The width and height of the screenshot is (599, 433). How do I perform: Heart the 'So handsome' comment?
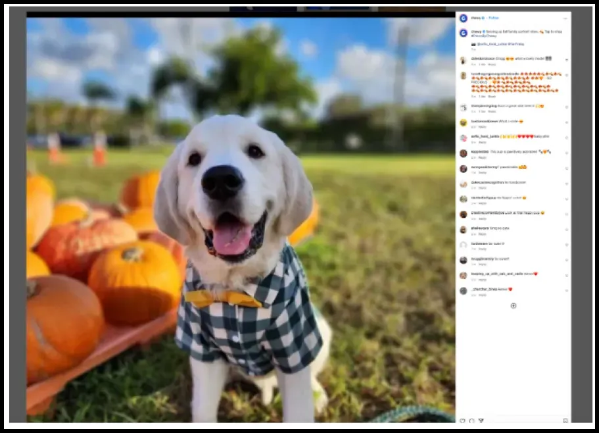click(x=566, y=184)
